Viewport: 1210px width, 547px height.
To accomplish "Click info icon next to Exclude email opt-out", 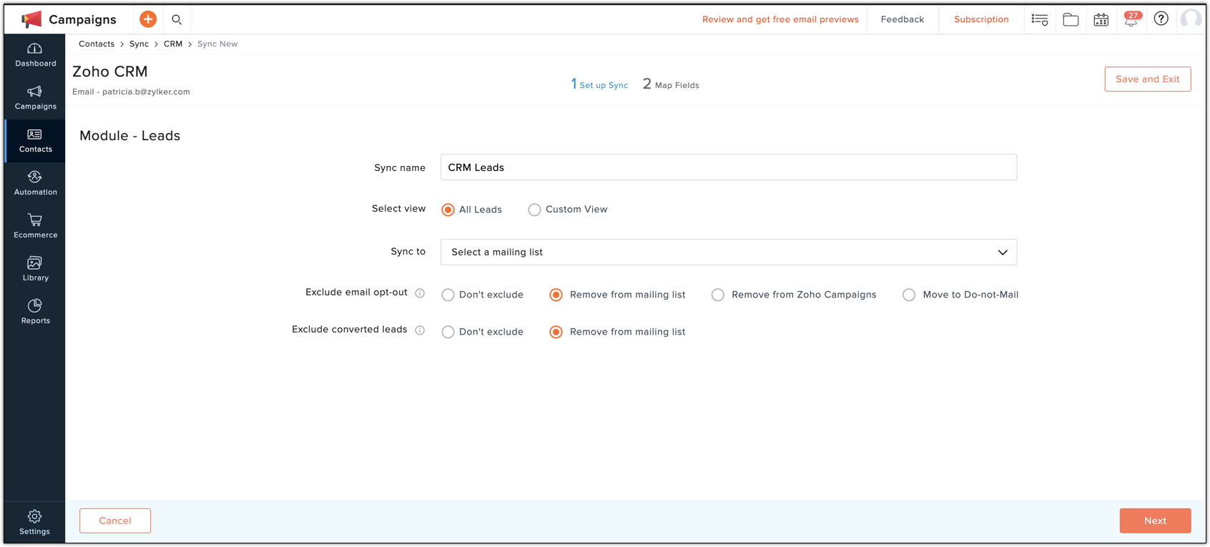I will [x=420, y=293].
